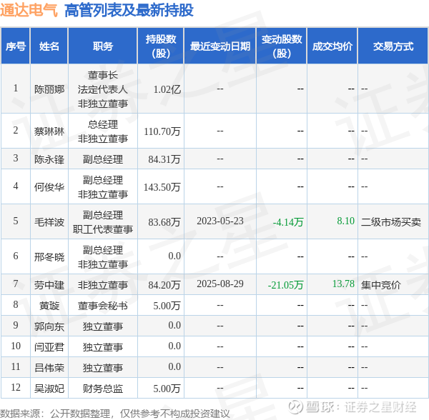429x420 pixels.
Task: Click the 84.31万 shareholding value
Action: point(164,159)
